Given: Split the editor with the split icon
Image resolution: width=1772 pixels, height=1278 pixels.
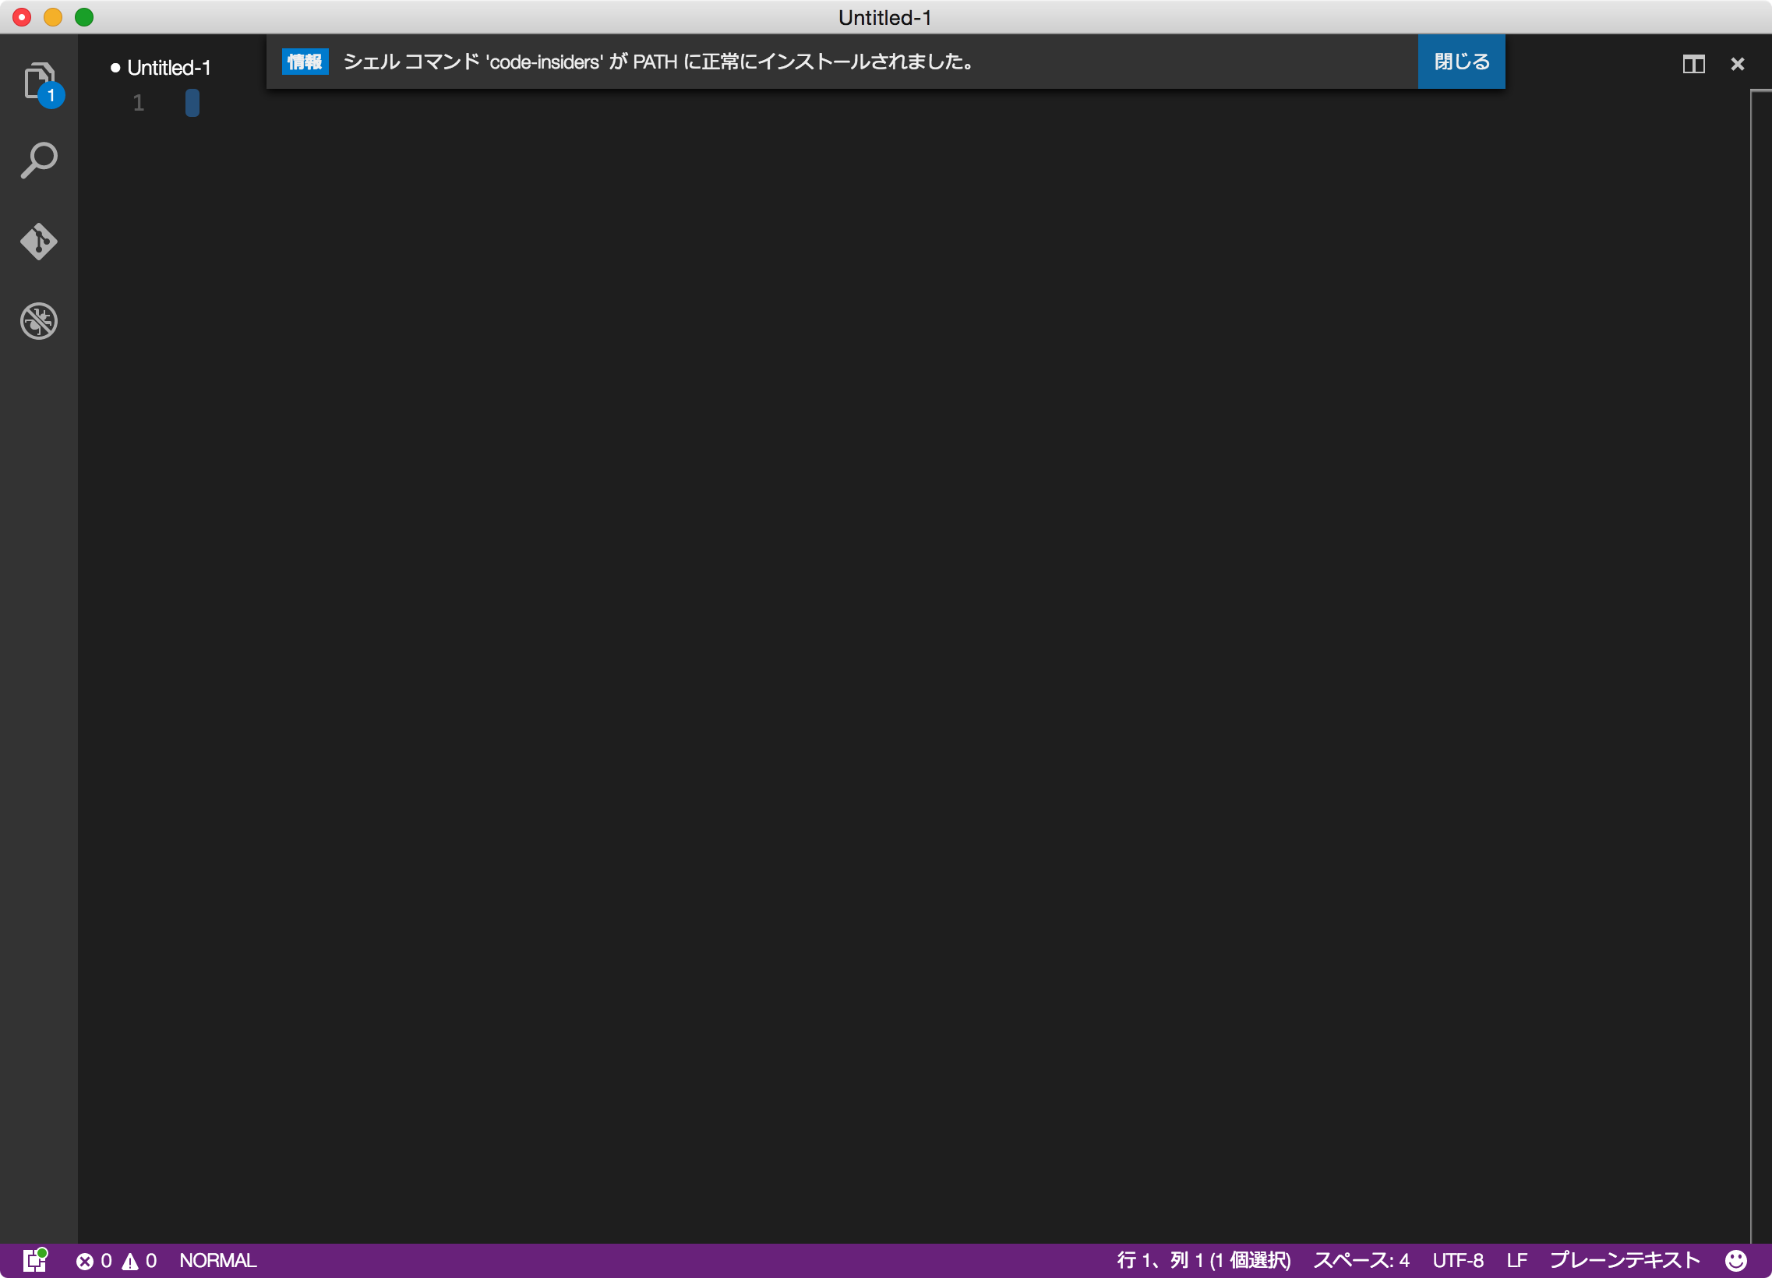Looking at the screenshot, I should [1694, 64].
